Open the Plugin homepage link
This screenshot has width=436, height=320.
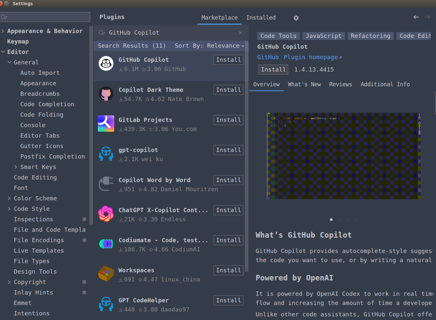click(313, 57)
